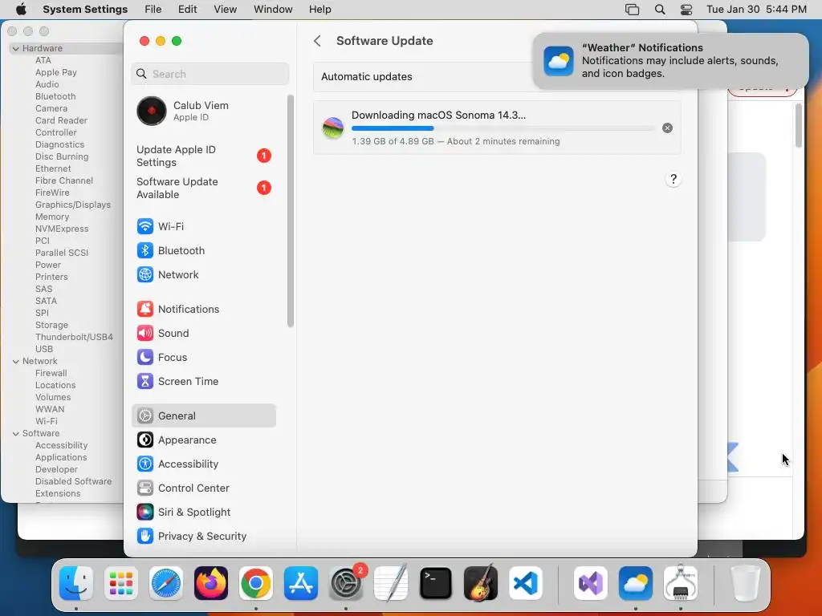
Task: Launch Google Chrome from the Dock
Action: (256, 583)
